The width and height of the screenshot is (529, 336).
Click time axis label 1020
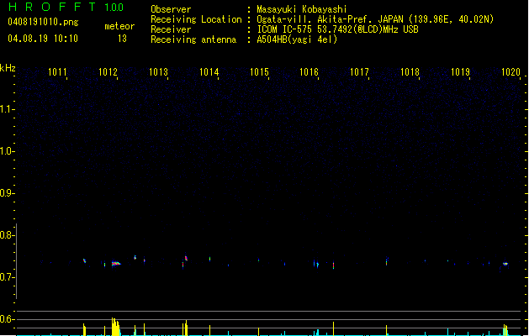(510, 72)
